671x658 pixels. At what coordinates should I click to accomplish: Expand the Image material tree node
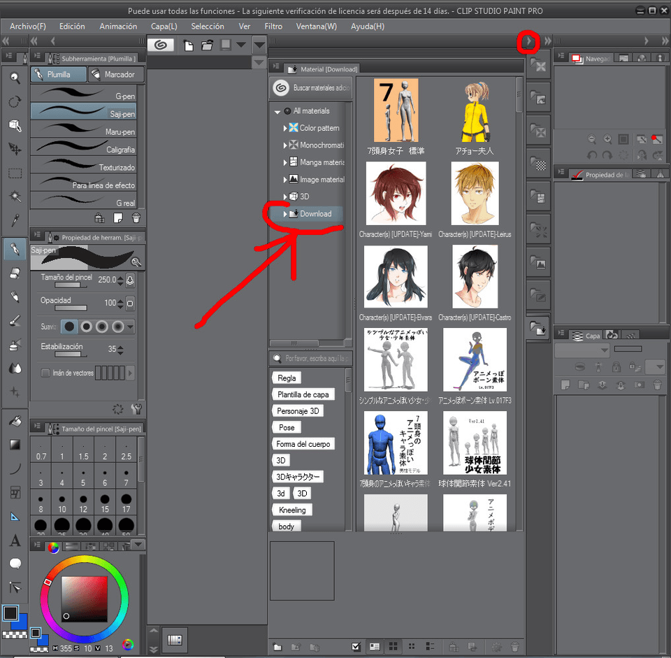tap(285, 180)
